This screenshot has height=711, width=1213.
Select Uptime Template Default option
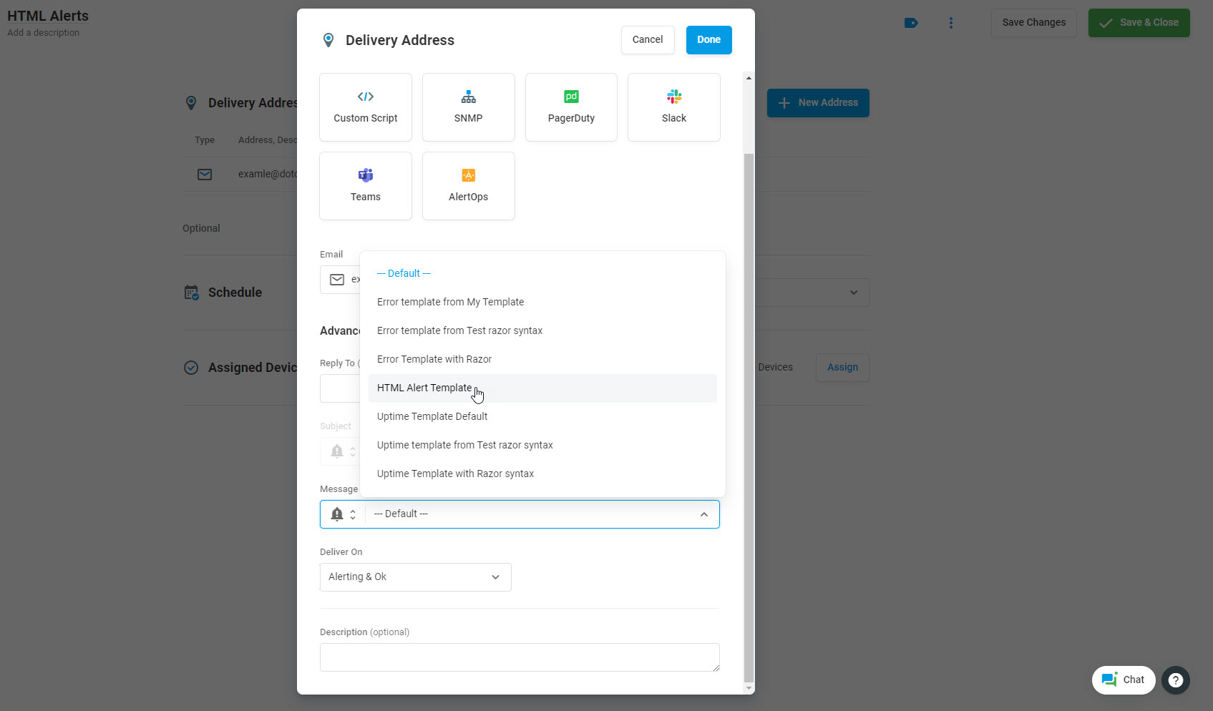[x=432, y=416]
